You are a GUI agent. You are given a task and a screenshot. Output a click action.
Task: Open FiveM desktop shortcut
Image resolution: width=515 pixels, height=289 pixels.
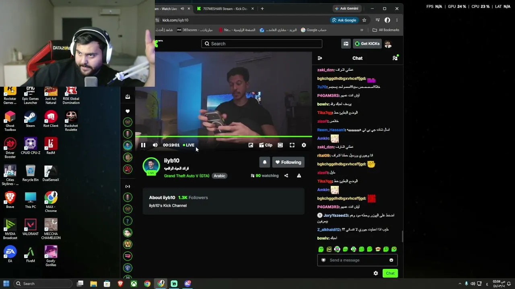pyautogui.click(x=30, y=255)
